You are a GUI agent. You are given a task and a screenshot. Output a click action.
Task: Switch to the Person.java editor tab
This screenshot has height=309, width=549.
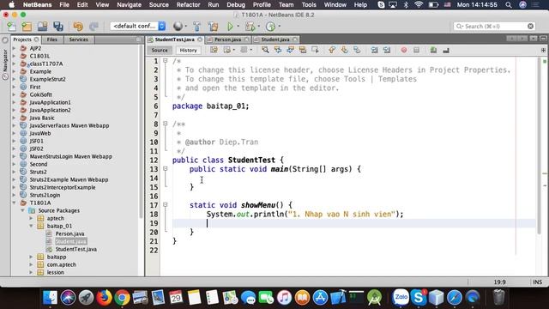[x=227, y=39]
